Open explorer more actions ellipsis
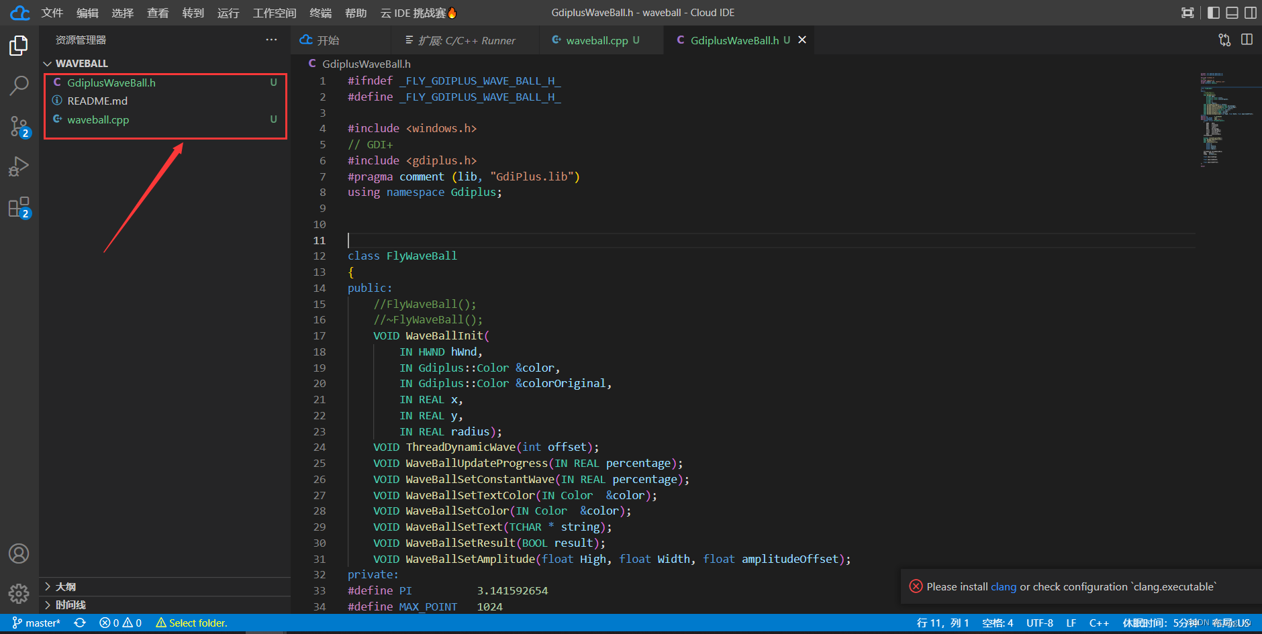 (271, 40)
